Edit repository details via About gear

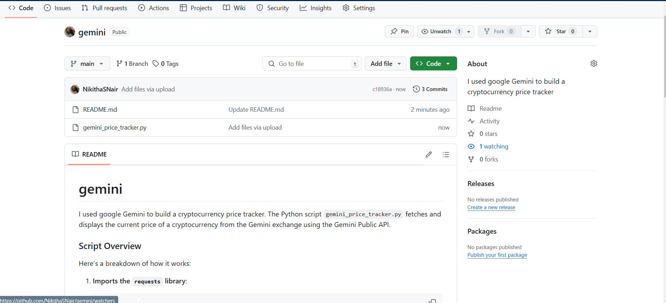coord(593,63)
